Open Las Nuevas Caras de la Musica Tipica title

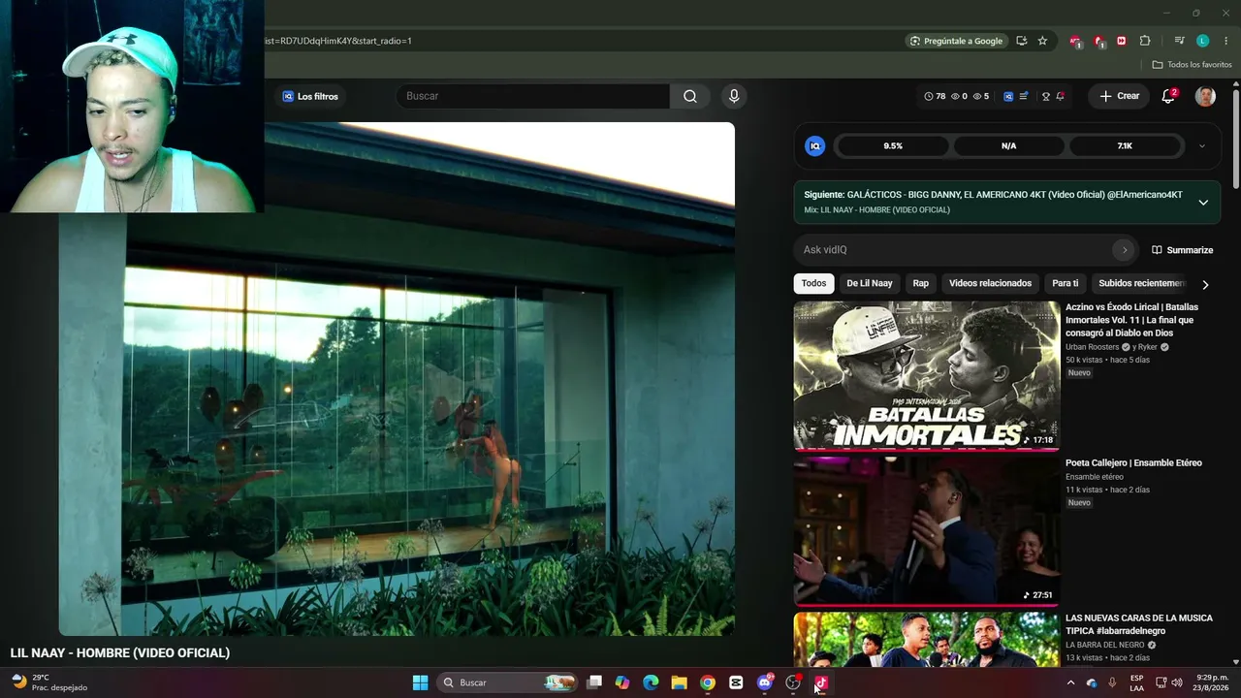click(x=1139, y=624)
